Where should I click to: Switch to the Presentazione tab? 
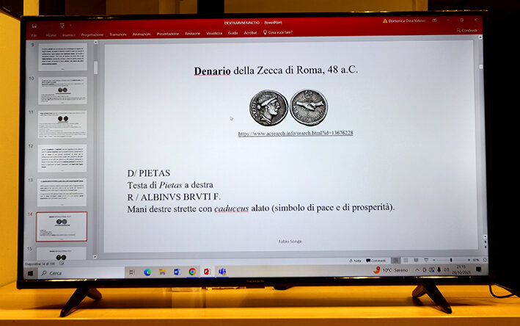[168, 34]
